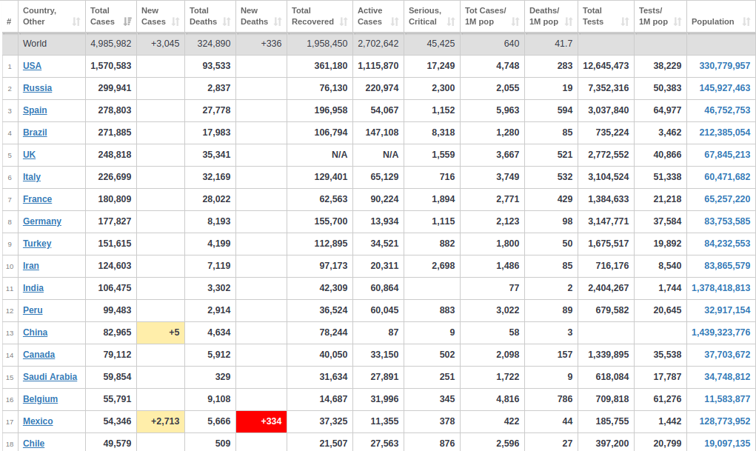Open the India country link
The height and width of the screenshot is (451, 756).
coord(33,288)
